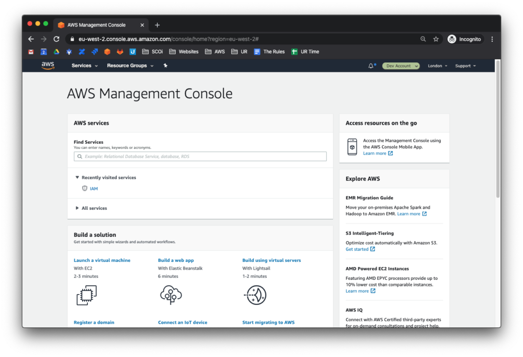Screen dimensions: 523x357
Task: Bookmark this page with the star icon
Action: tap(436, 39)
